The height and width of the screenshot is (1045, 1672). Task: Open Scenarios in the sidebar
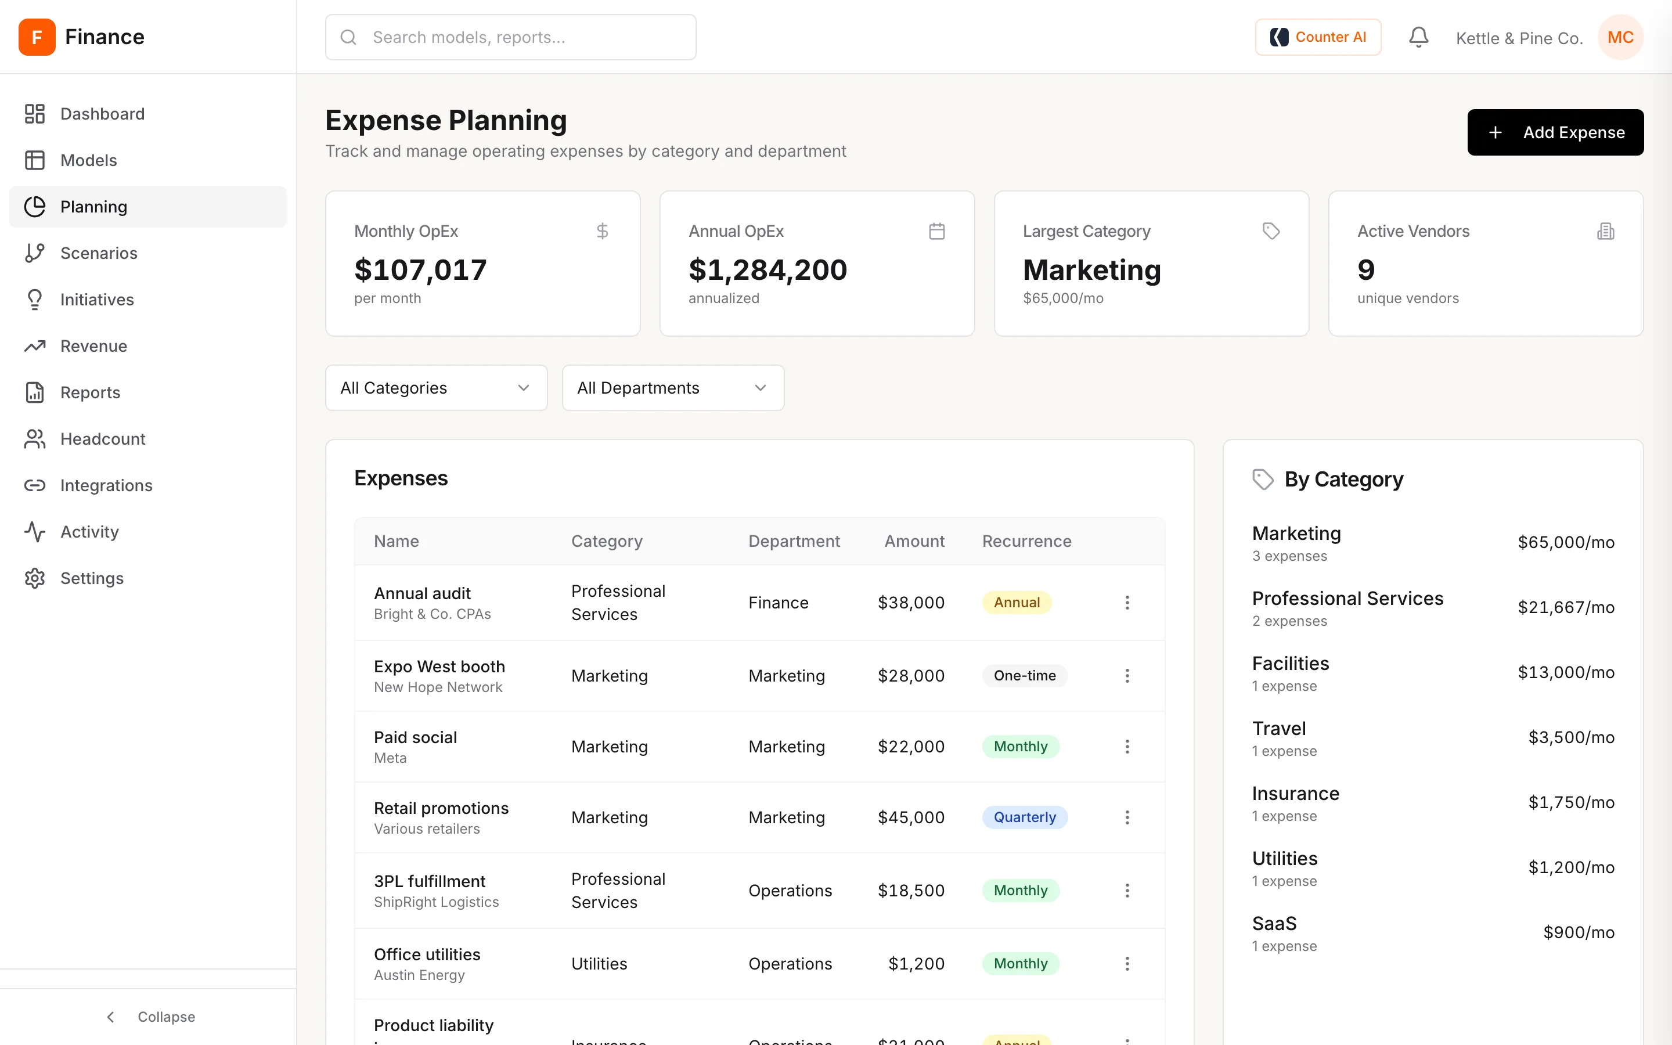148,253
